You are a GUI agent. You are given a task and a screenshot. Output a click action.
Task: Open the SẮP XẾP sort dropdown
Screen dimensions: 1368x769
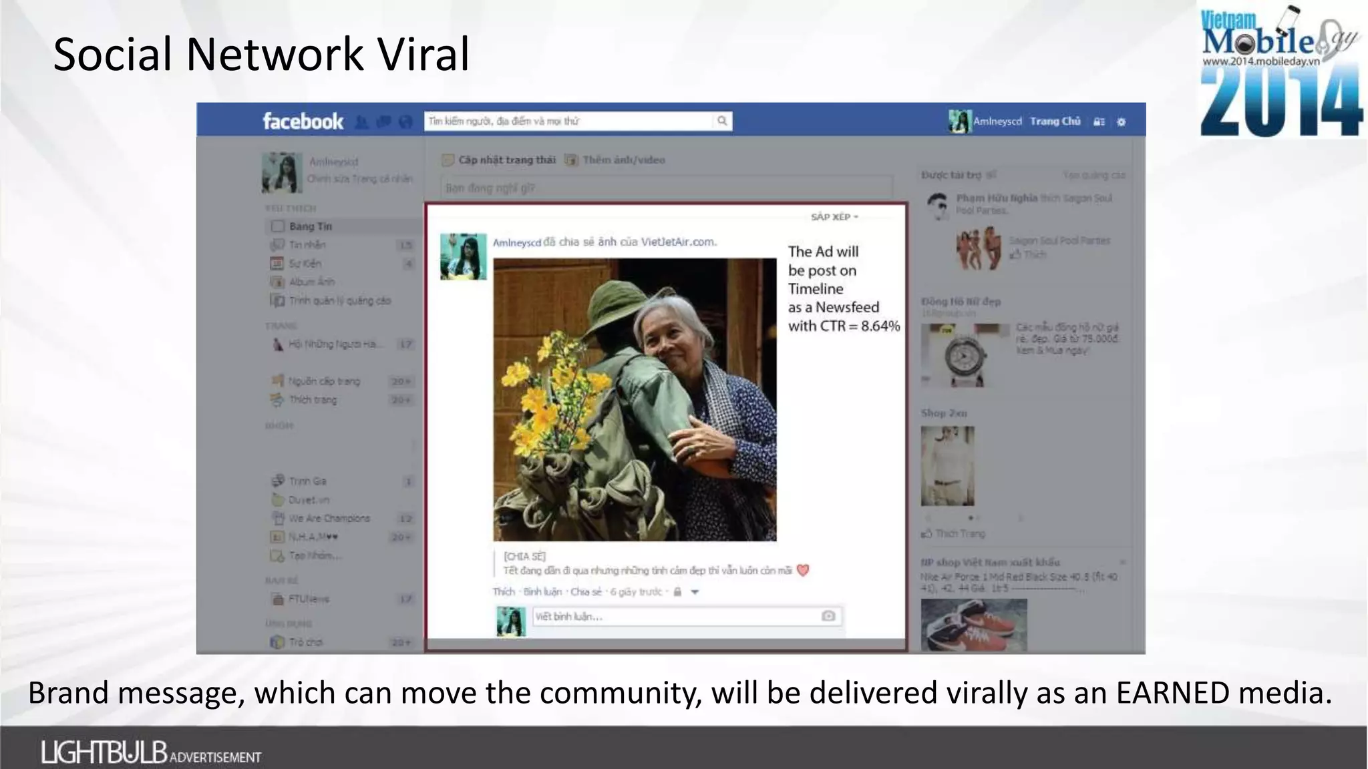pyautogui.click(x=834, y=217)
